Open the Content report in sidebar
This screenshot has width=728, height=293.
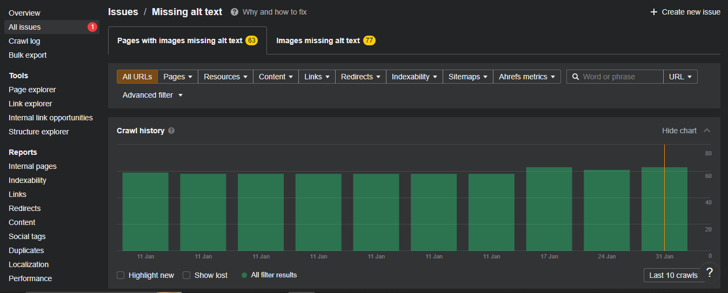pos(22,222)
